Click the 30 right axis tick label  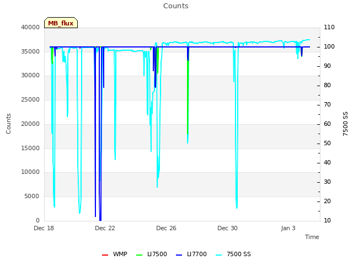(327, 182)
